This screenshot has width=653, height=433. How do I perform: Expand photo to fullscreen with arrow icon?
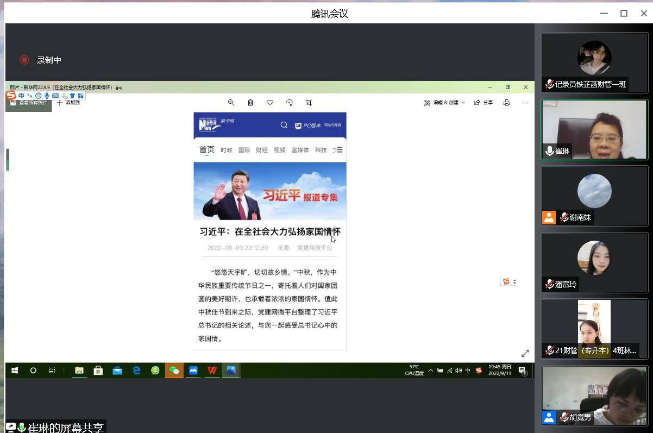click(x=525, y=353)
